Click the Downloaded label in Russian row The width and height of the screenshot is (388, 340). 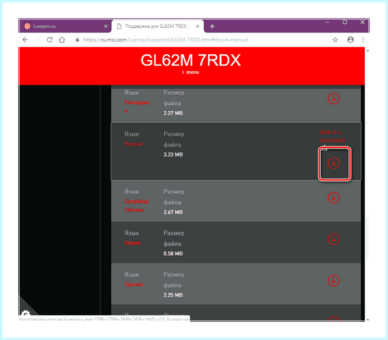tap(332, 140)
